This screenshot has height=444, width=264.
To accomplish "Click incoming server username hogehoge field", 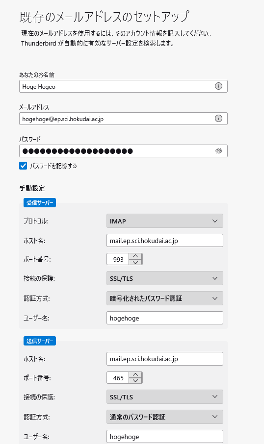I will [165, 318].
